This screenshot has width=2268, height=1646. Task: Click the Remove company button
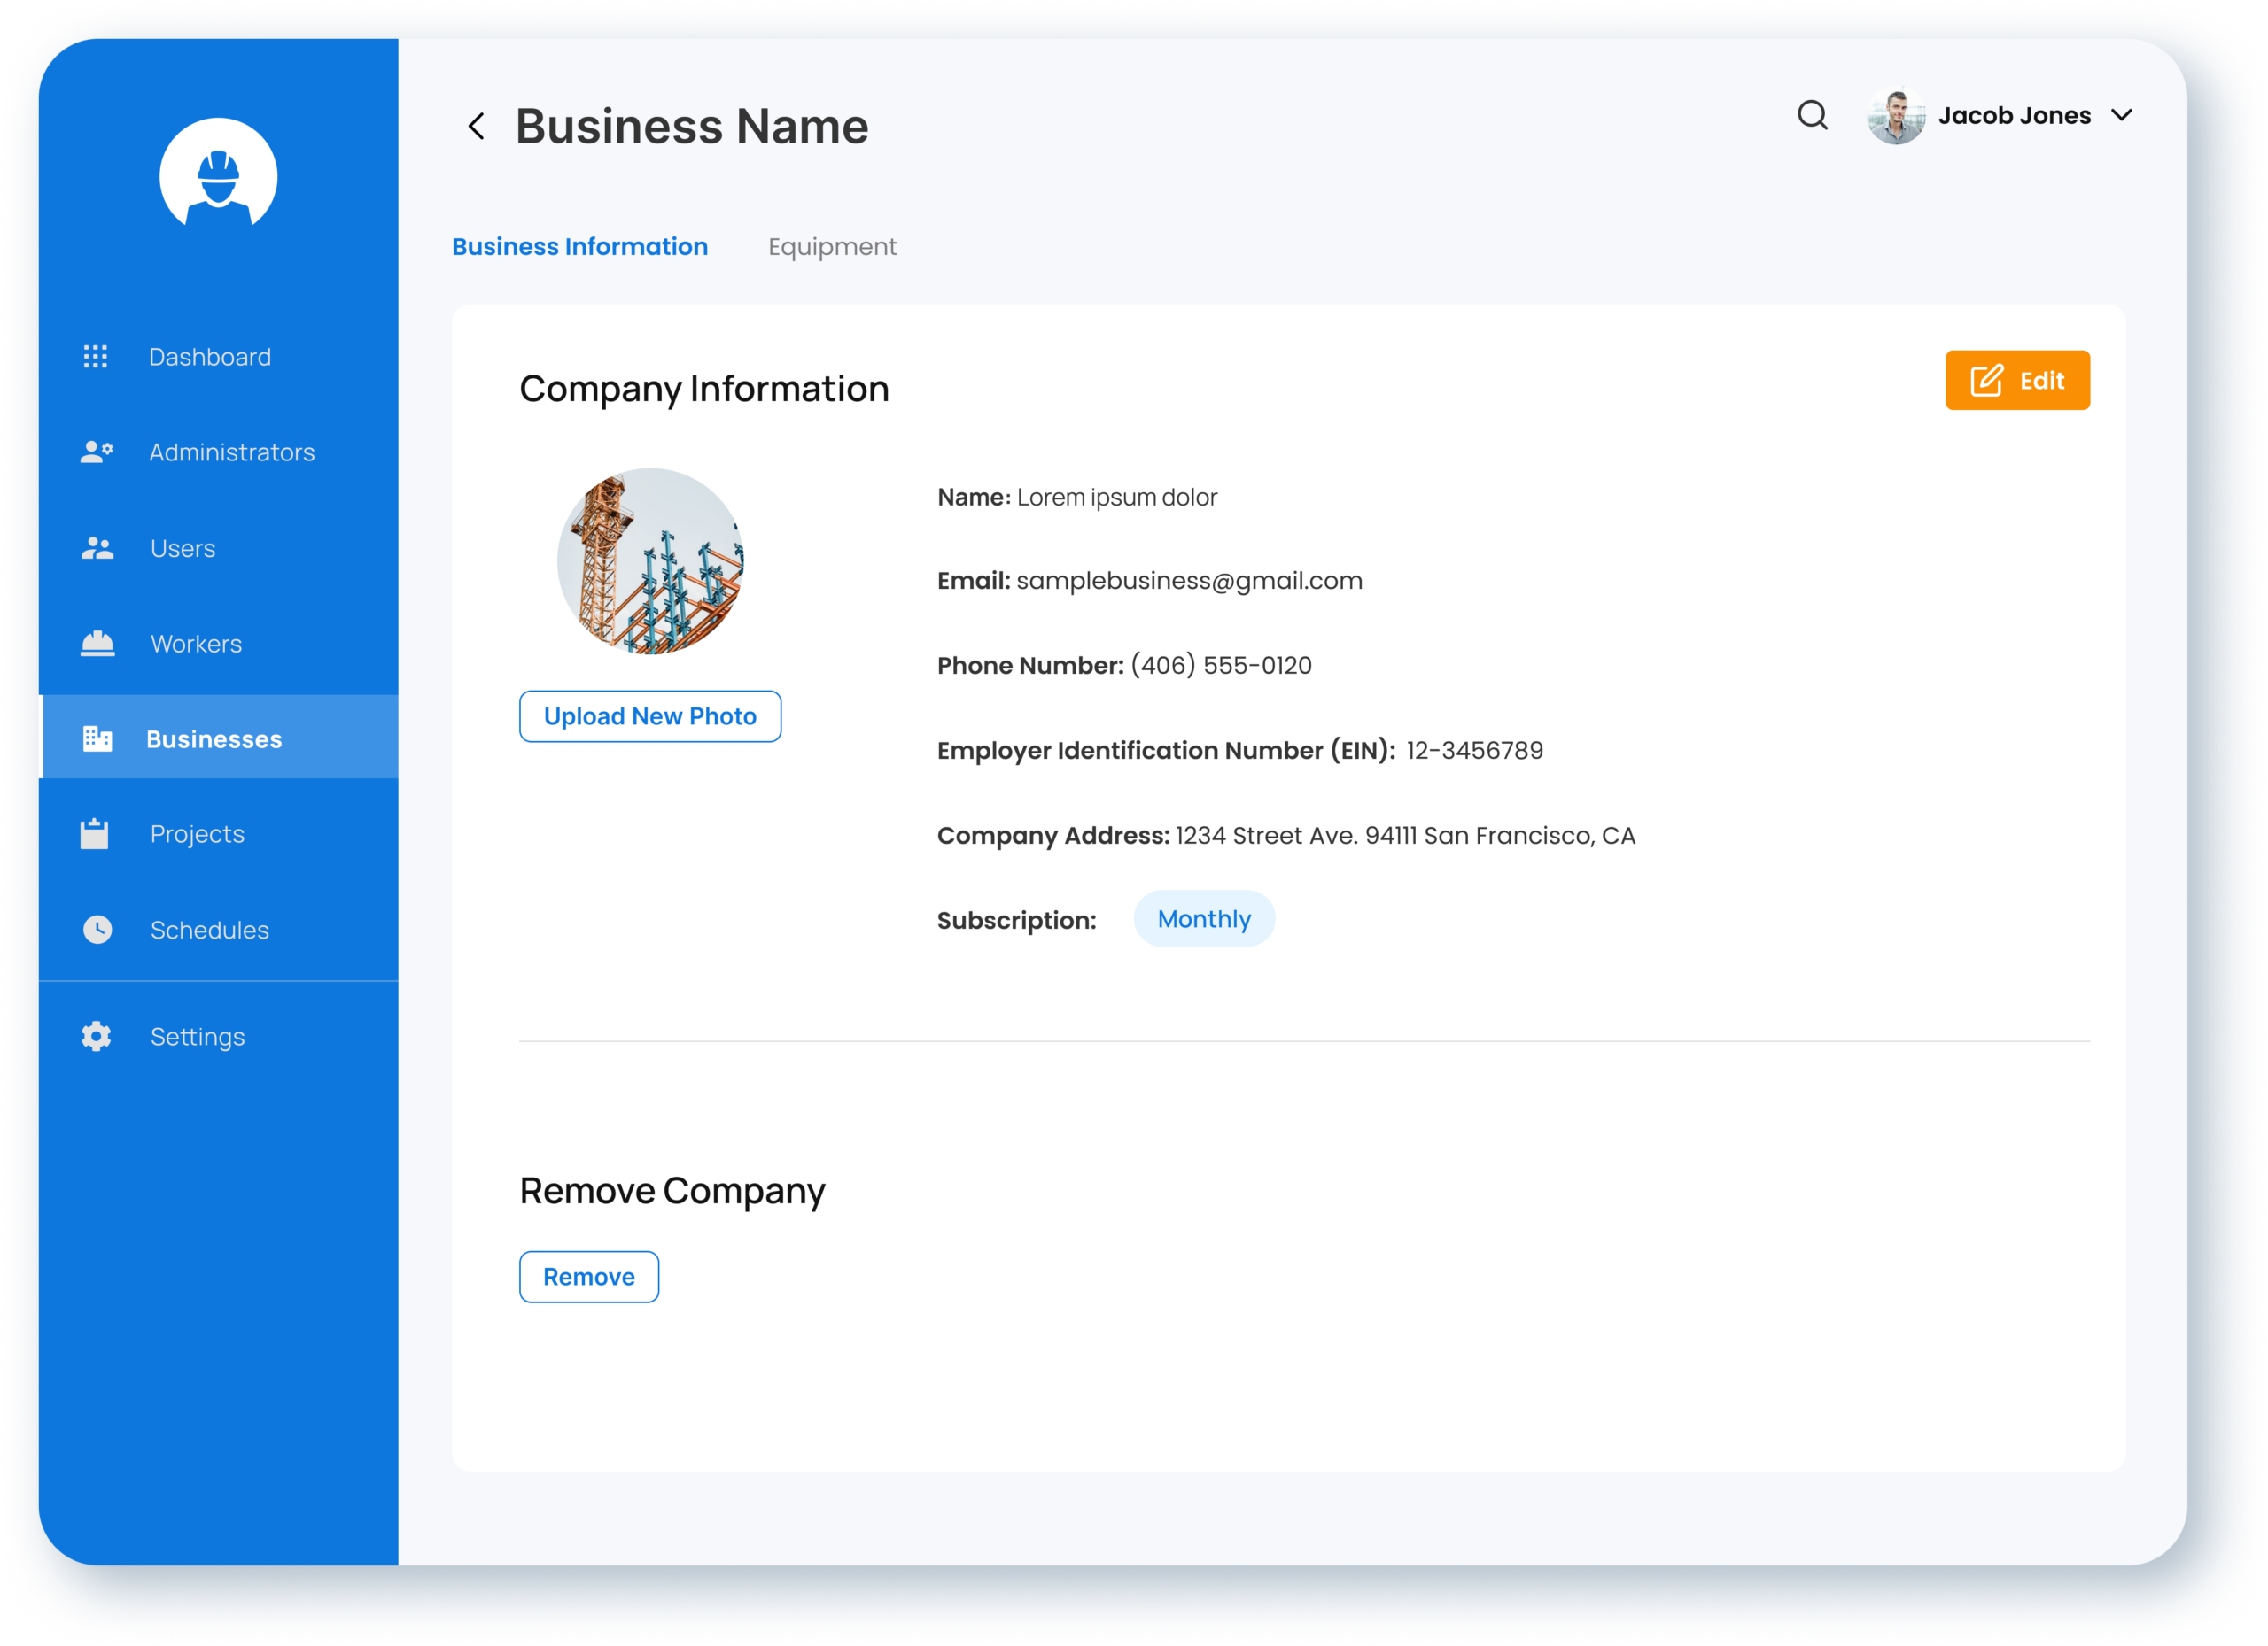(588, 1276)
